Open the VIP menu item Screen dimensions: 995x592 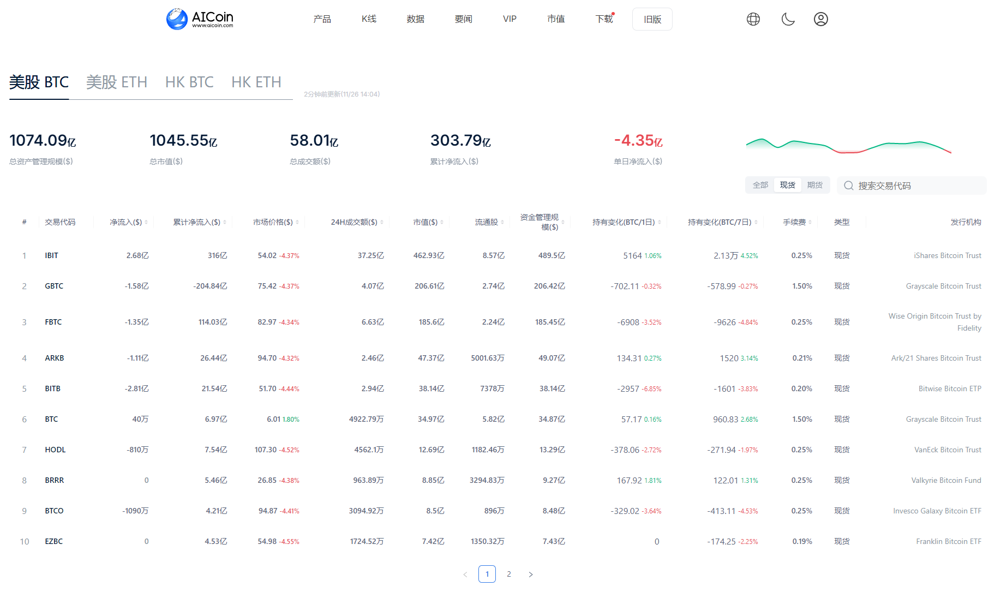pos(510,19)
